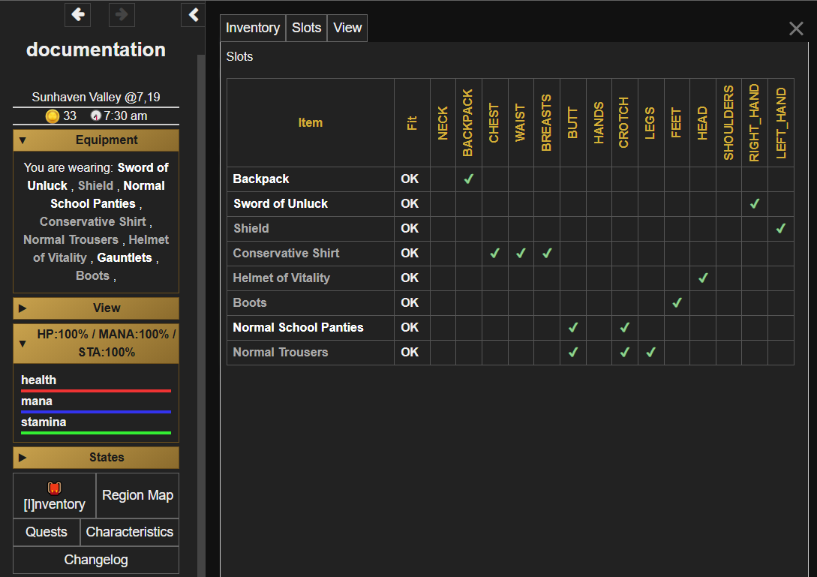Click the Backpack item cell in table
Viewport: 817px width, 577px height.
[311, 179]
